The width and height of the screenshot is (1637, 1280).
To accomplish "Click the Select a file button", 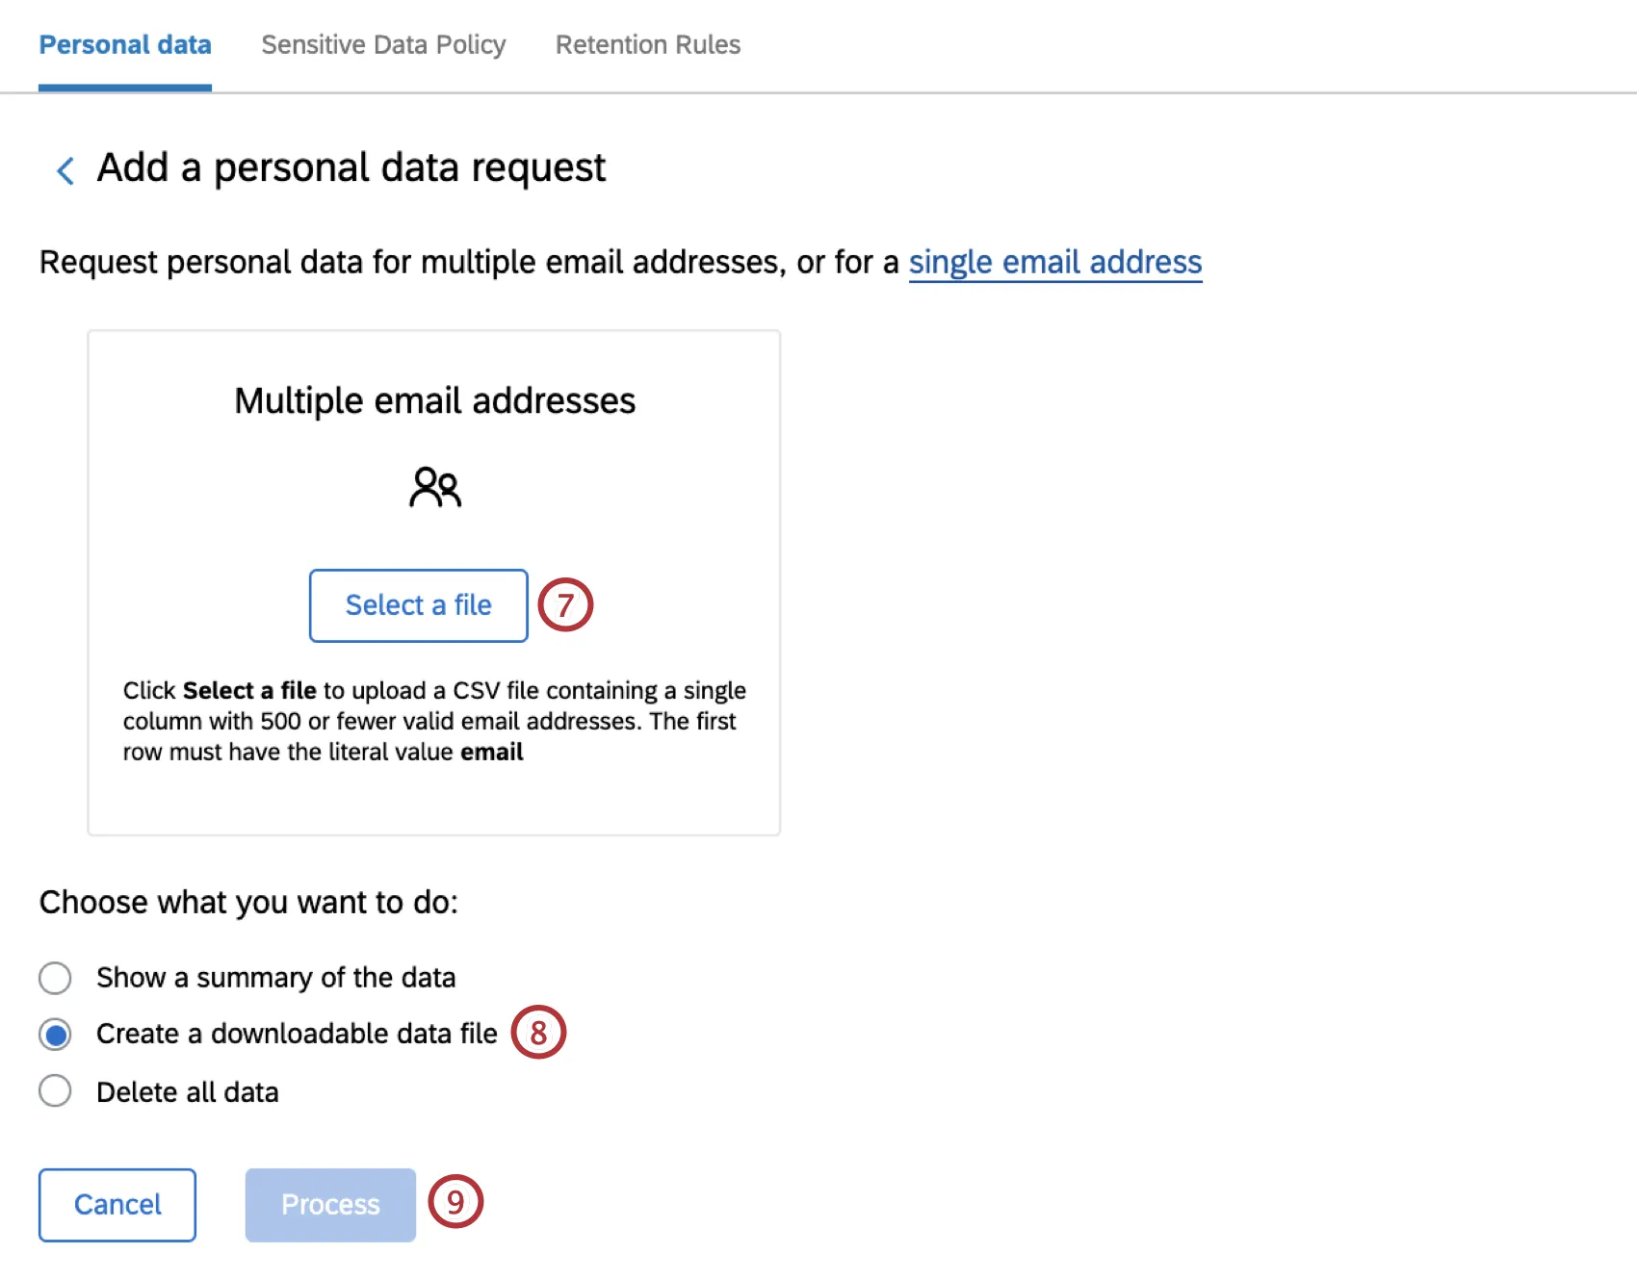I will [419, 605].
